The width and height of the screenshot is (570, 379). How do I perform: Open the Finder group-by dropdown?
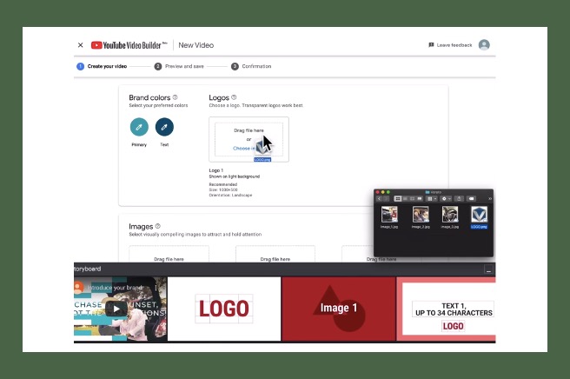[432, 198]
